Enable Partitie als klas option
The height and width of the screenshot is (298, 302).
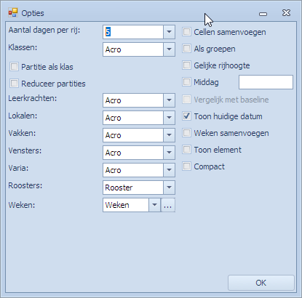14,67
